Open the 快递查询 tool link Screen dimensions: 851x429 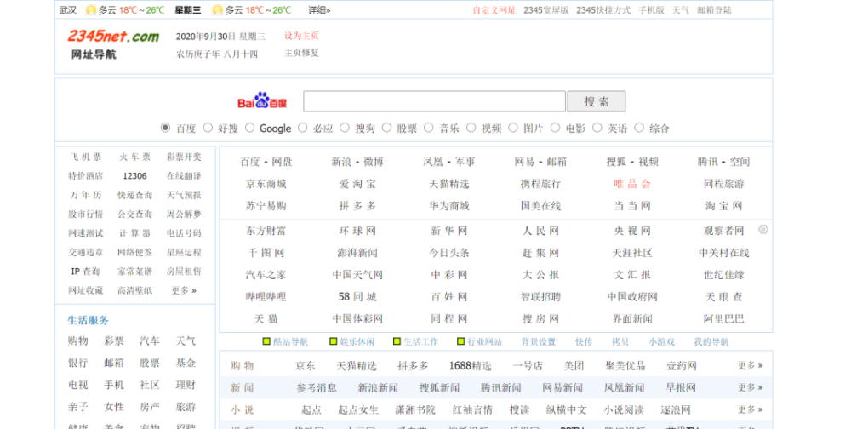(134, 195)
